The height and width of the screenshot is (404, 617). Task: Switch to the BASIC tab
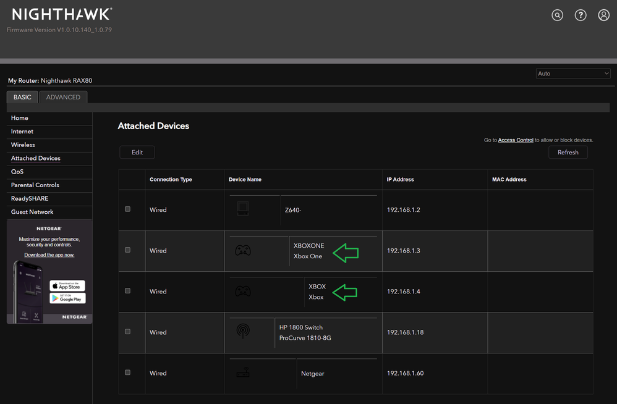point(22,97)
